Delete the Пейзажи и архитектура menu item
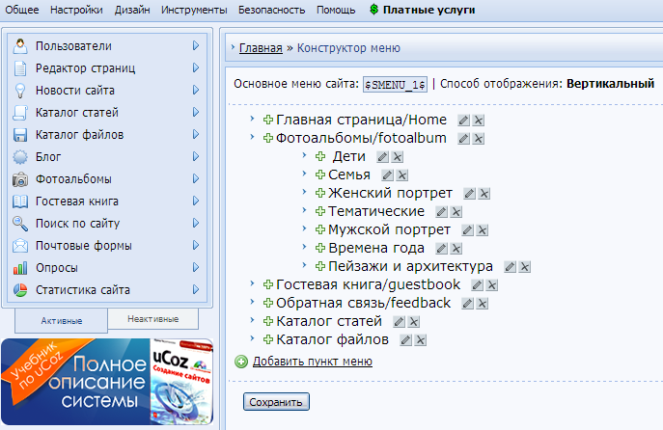Screen dimensions: 663x430 point(525,267)
